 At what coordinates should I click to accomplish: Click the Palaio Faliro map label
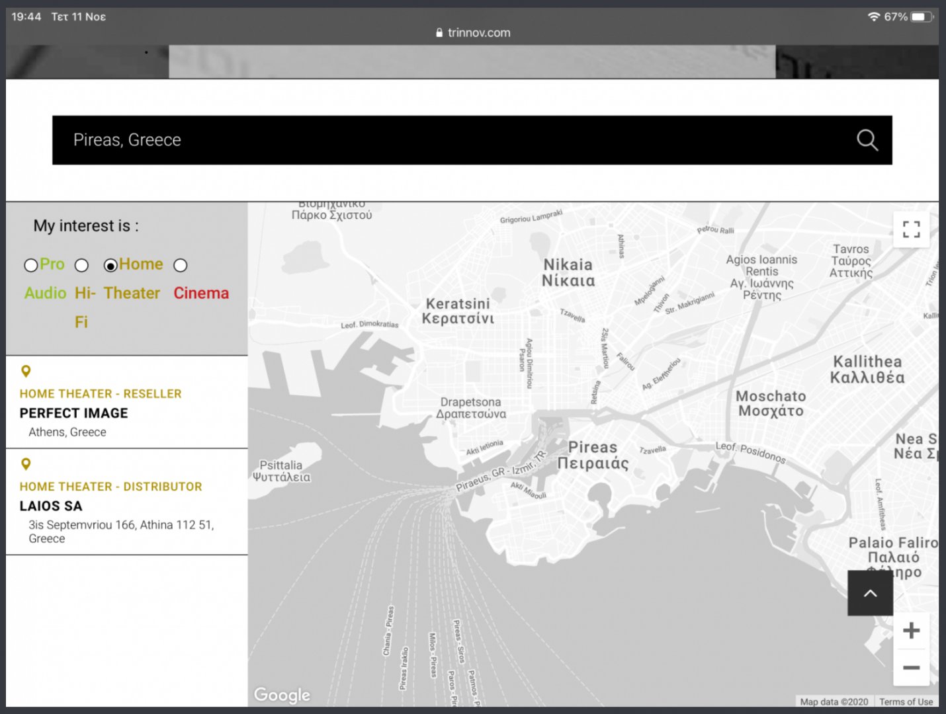tap(893, 557)
